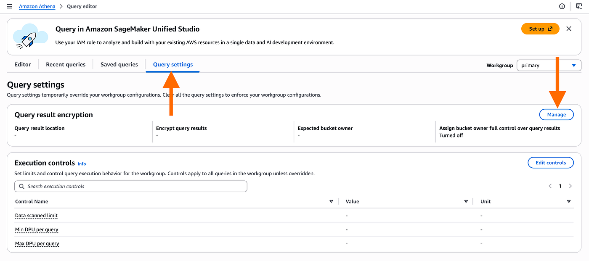Click the Control Name column header
Image resolution: width=589 pixels, height=261 pixels.
pyautogui.click(x=32, y=201)
